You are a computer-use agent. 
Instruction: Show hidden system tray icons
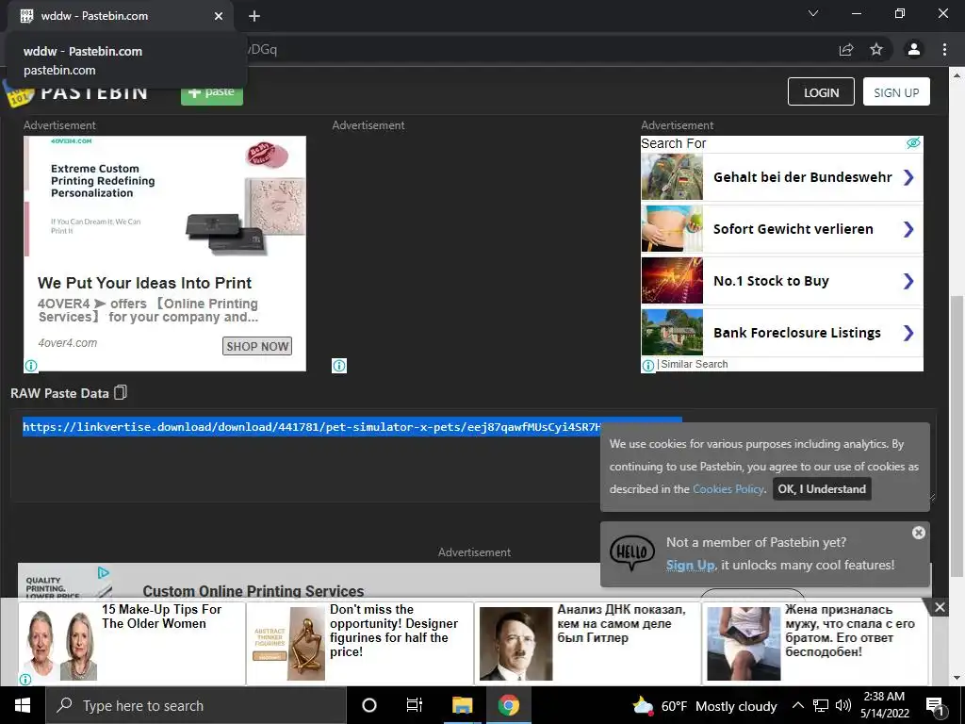tap(797, 705)
